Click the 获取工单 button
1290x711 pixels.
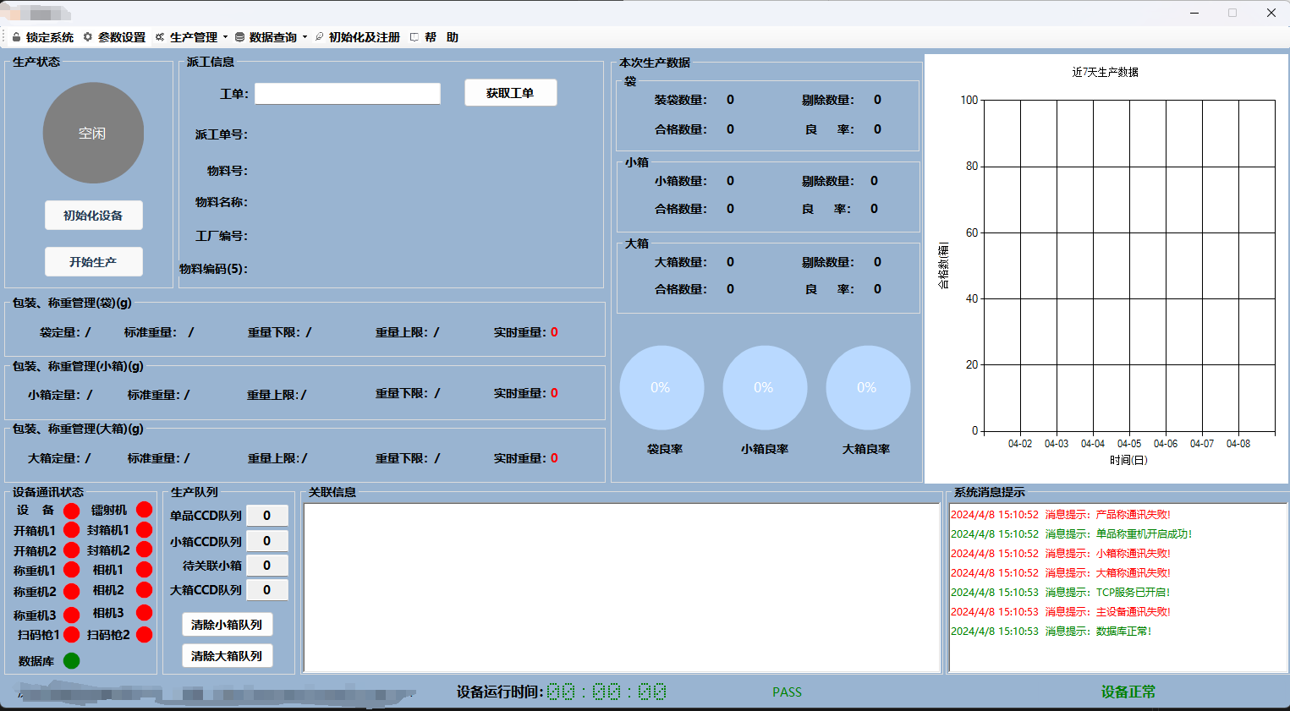pos(511,93)
